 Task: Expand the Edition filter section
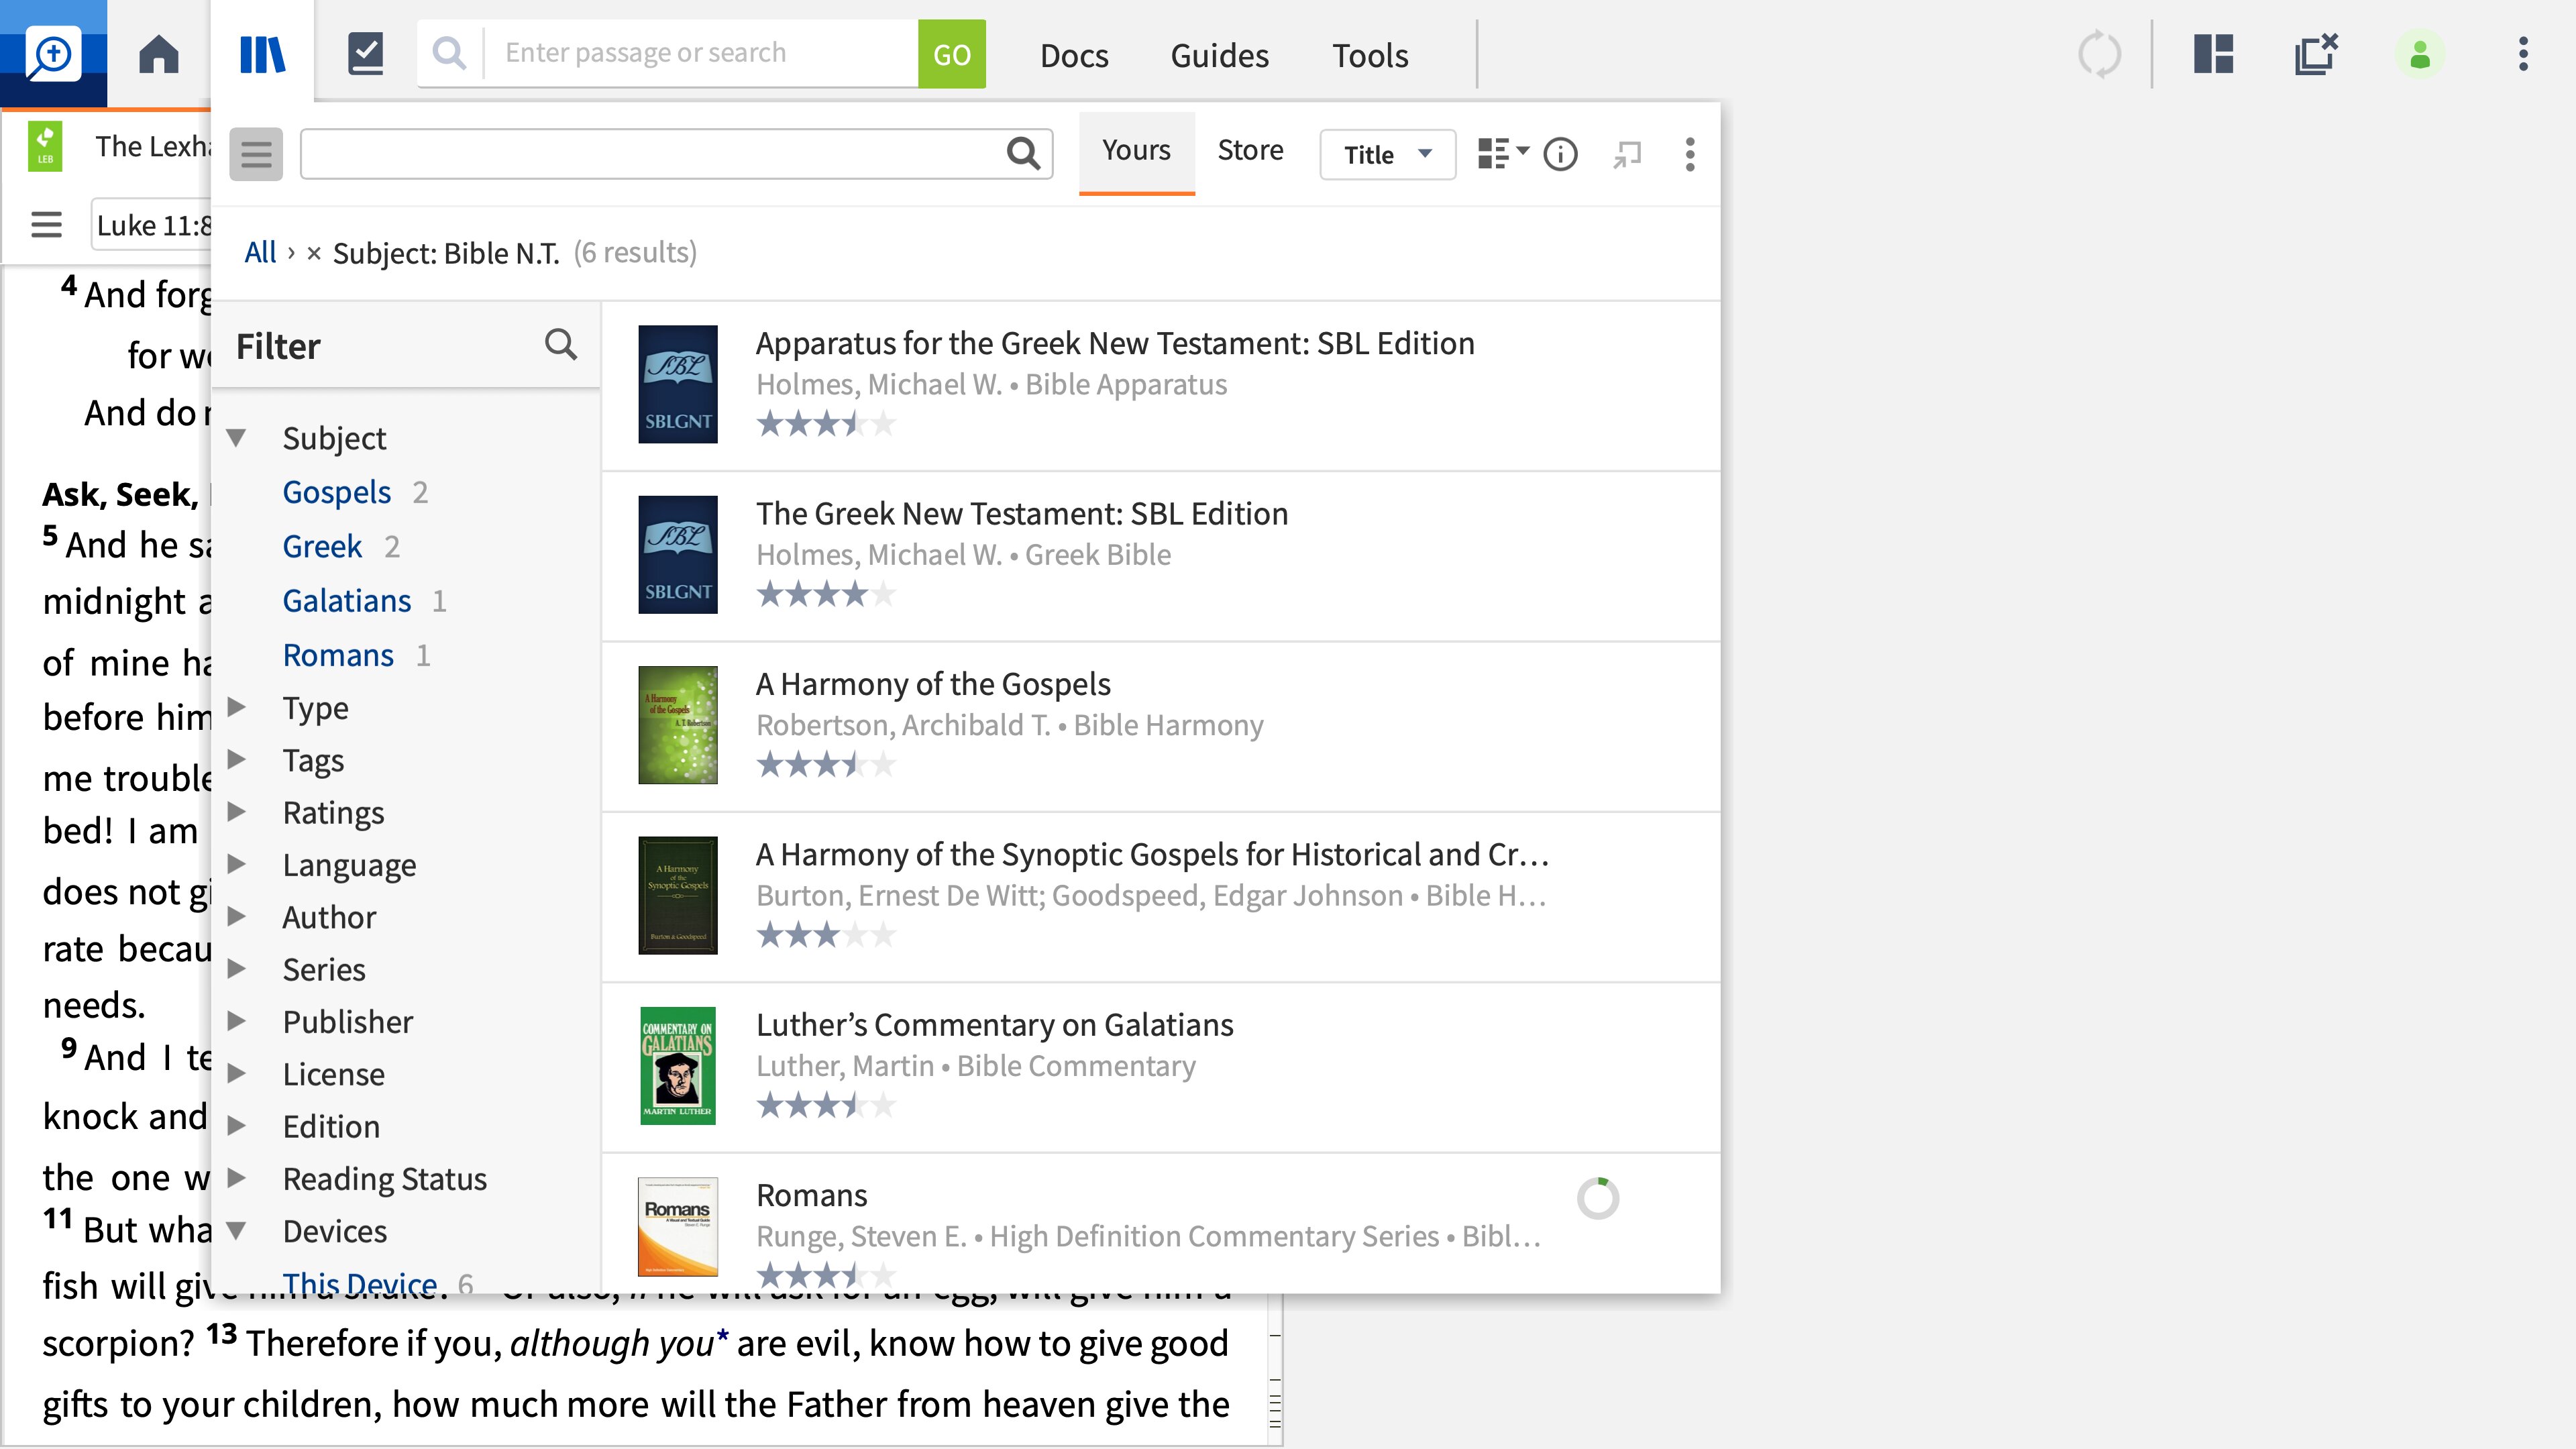(x=236, y=1126)
